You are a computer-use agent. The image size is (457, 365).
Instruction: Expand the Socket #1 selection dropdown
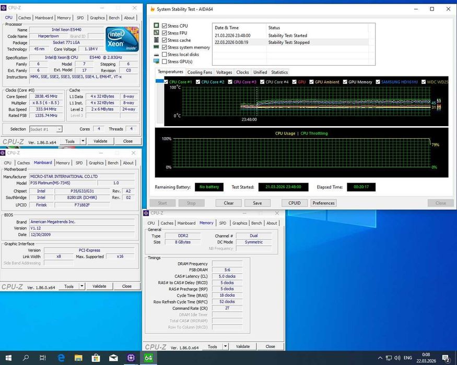tap(59, 129)
